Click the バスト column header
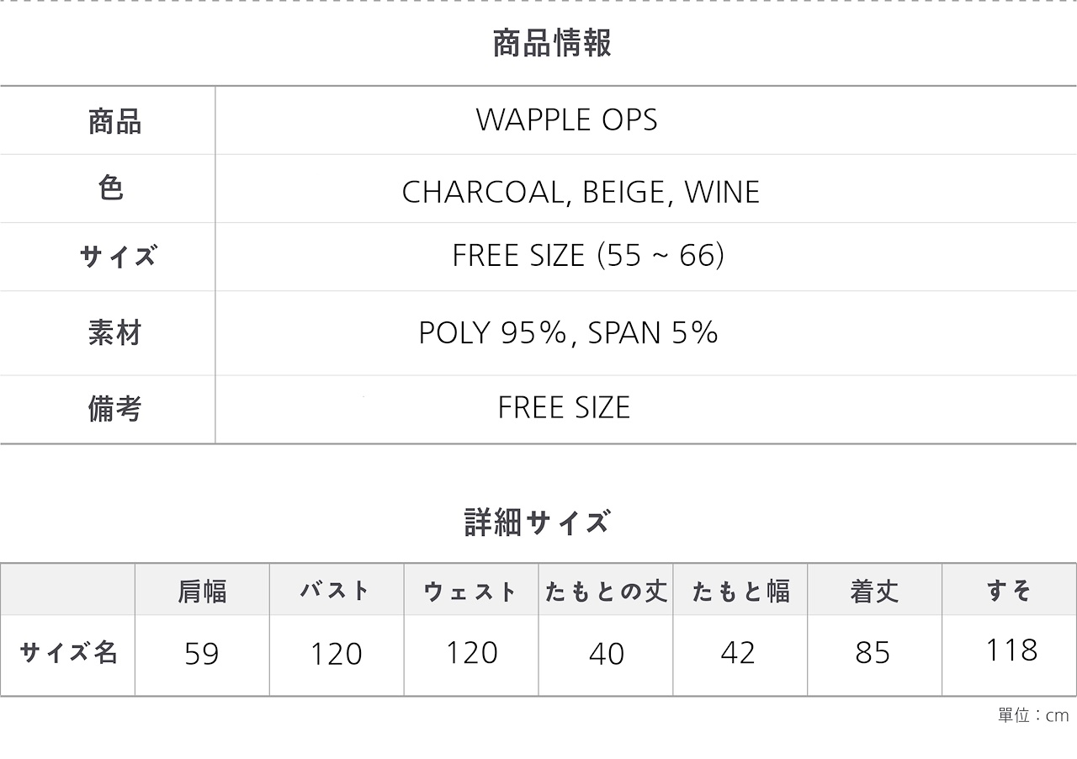1077x759 pixels. (336, 590)
